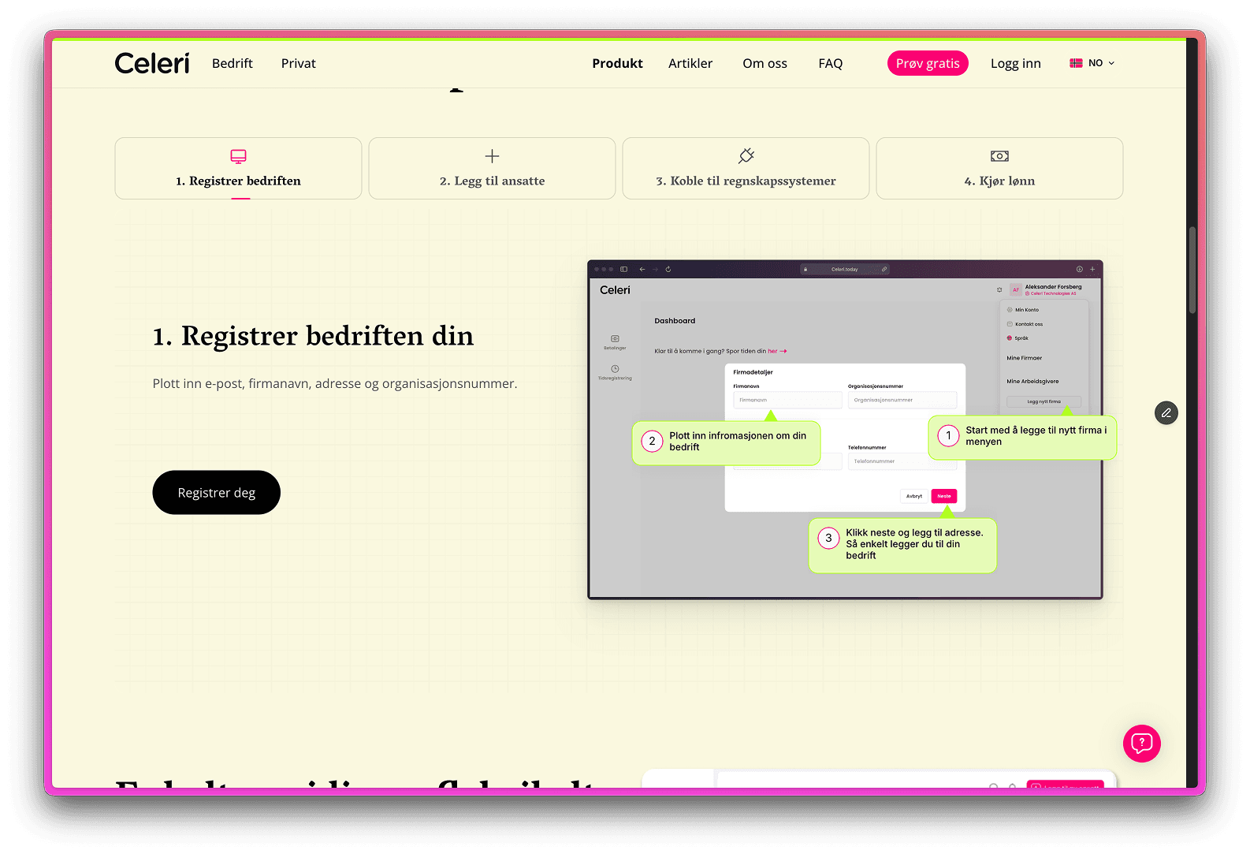Select the 3. Koble til regnskapssystemer tab

tap(746, 168)
